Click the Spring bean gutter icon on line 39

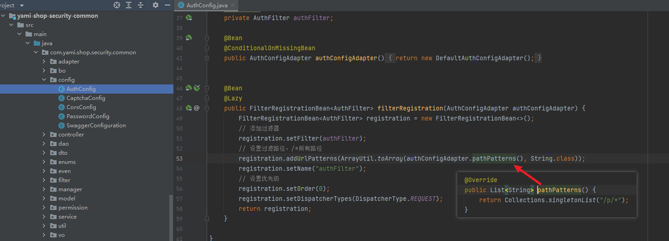189,38
